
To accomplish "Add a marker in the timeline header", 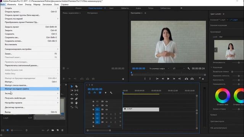I will [x=106, y=93].
